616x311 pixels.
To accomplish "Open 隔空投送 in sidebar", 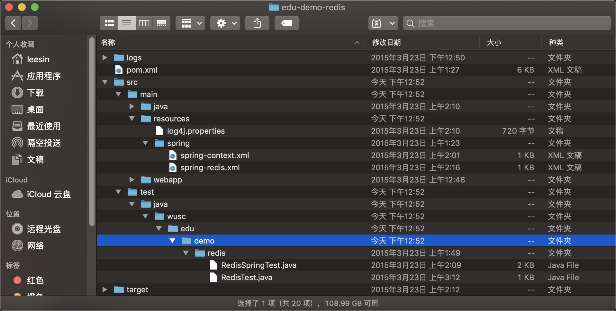I will (x=36, y=143).
